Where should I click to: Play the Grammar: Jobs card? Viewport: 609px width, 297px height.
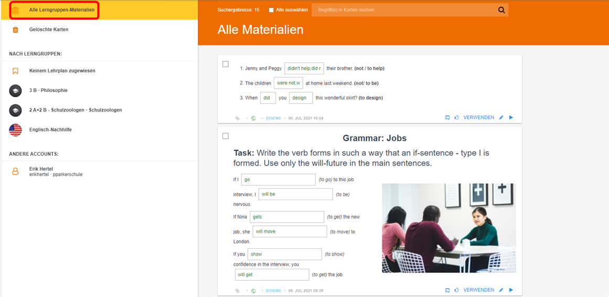tap(511, 290)
